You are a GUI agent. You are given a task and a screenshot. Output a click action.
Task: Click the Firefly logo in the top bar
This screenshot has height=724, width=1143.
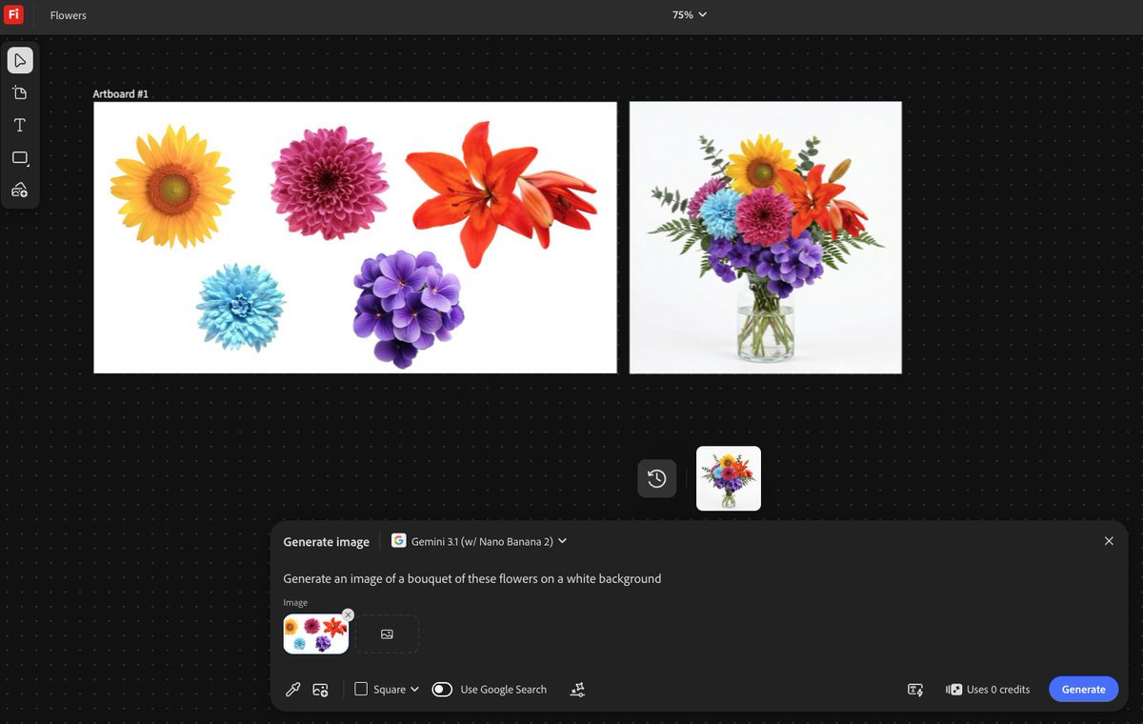[13, 14]
